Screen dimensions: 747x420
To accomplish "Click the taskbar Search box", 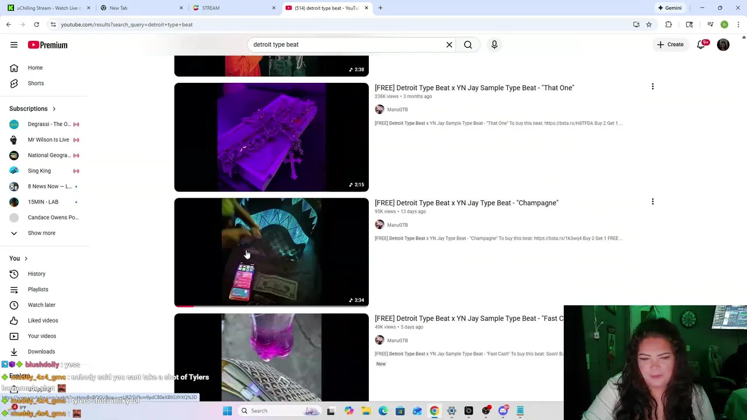I will [x=280, y=411].
